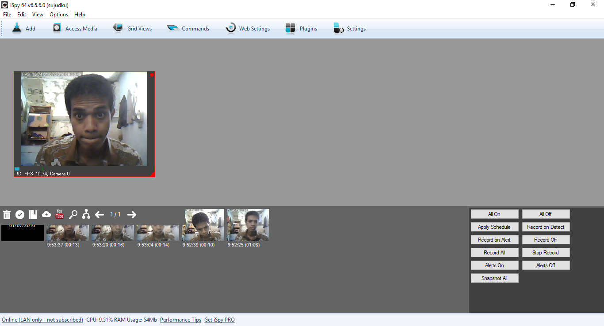Upload recording to YouTube
This screenshot has width=604, height=326.
[59, 214]
